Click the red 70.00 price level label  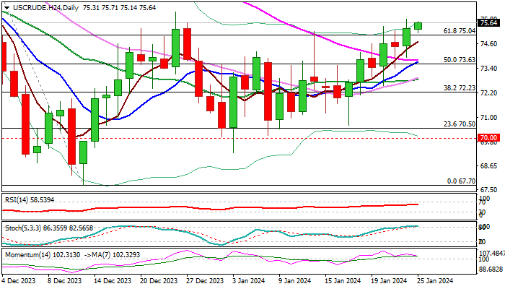(x=489, y=137)
